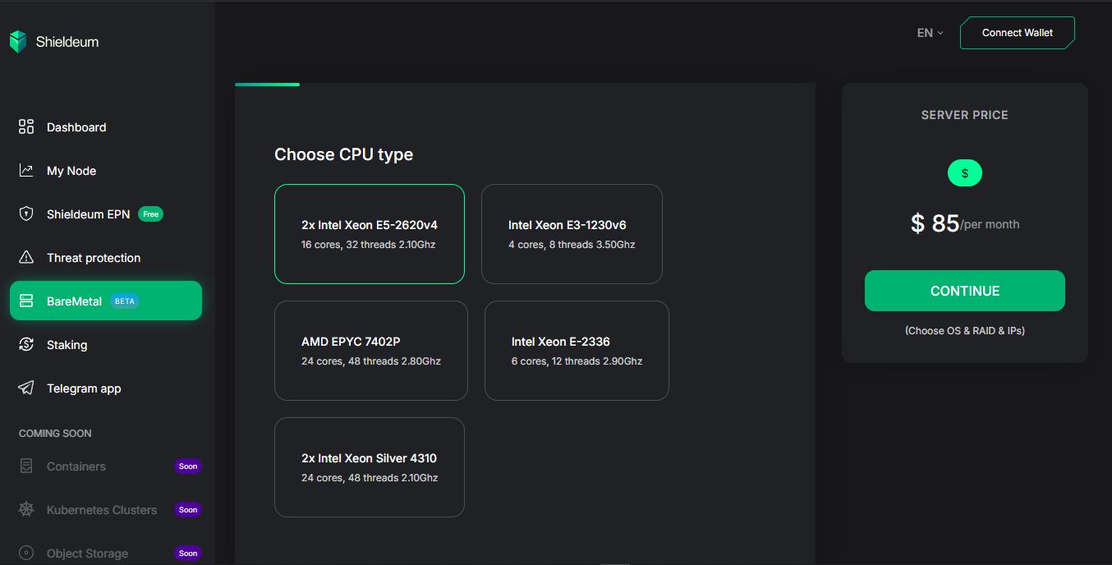Open the My Node page
This screenshot has height=565, width=1112.
click(106, 171)
